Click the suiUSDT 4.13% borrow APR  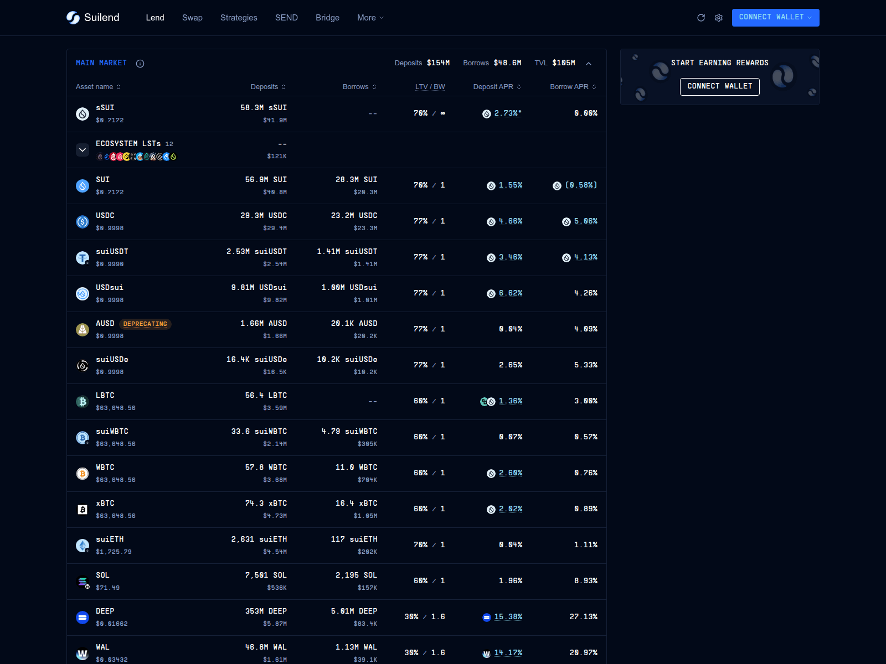pos(585,257)
